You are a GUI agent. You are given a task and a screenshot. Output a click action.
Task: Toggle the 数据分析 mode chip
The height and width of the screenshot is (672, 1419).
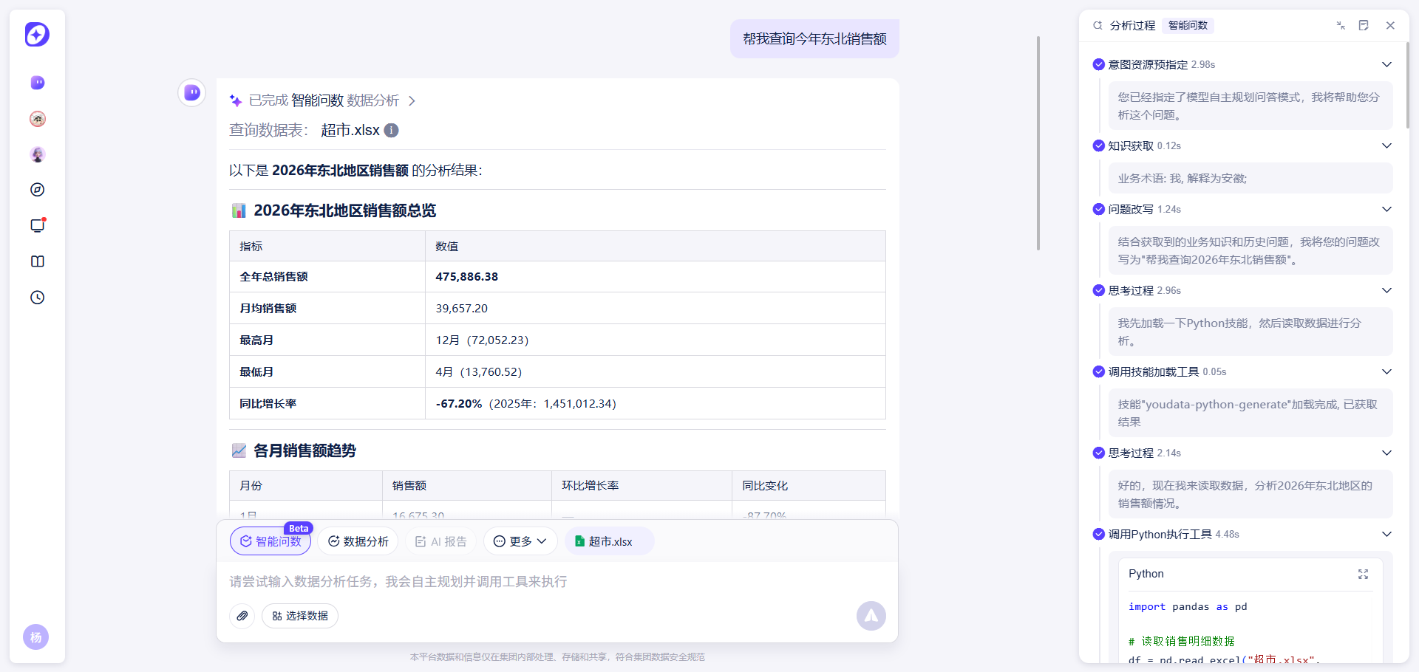(358, 541)
